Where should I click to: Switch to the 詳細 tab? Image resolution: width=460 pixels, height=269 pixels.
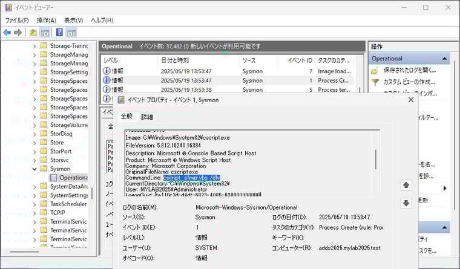coord(147,117)
